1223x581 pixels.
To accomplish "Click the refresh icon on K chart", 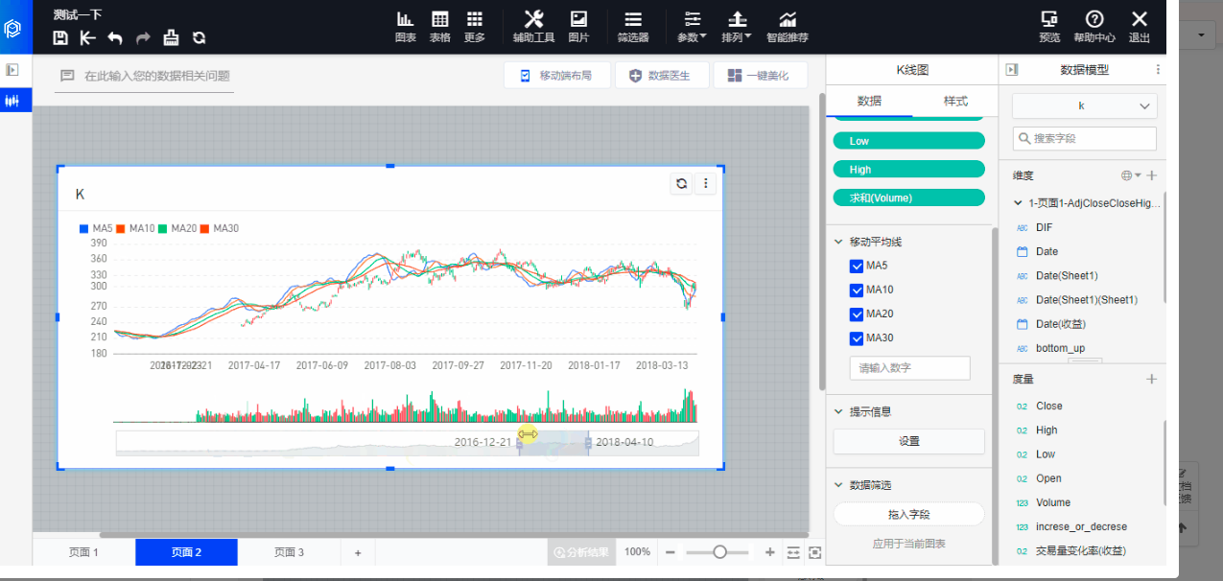I will (681, 184).
